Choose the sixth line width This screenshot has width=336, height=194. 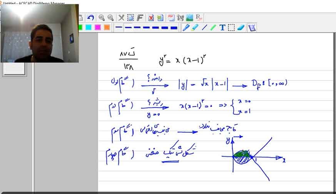(165, 28)
